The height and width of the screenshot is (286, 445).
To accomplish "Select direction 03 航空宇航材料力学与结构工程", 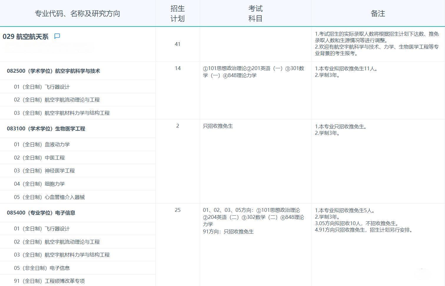I will point(62,113).
